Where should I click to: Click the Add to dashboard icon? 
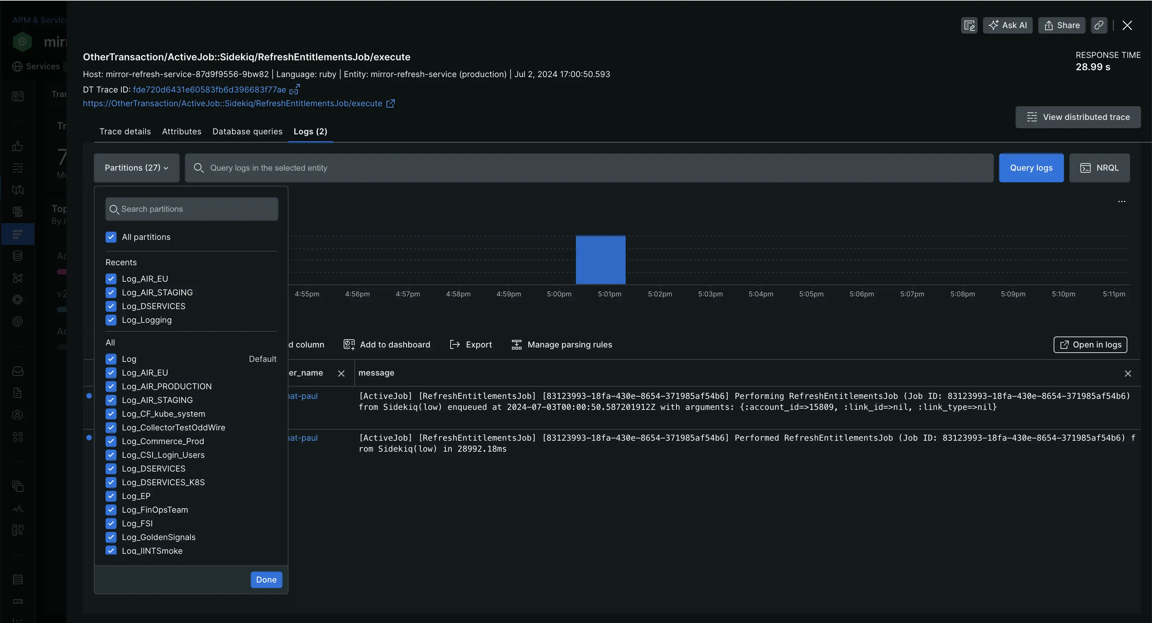[349, 344]
